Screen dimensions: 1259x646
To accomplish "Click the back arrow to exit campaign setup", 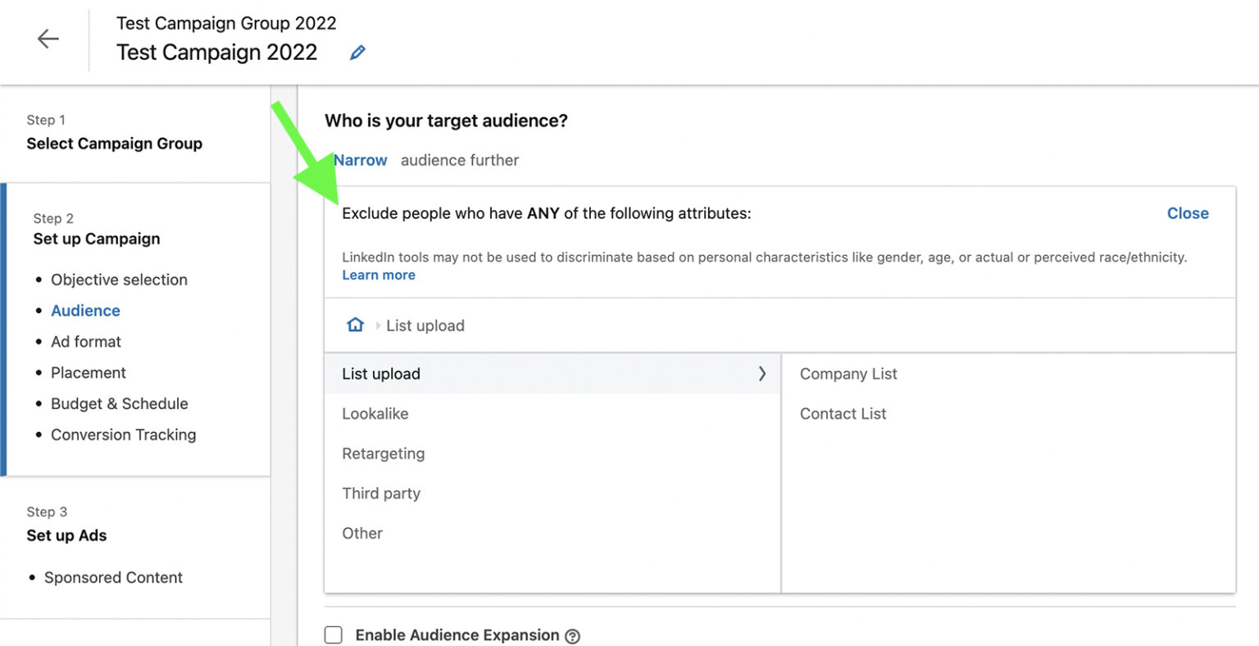I will pyautogui.click(x=48, y=39).
